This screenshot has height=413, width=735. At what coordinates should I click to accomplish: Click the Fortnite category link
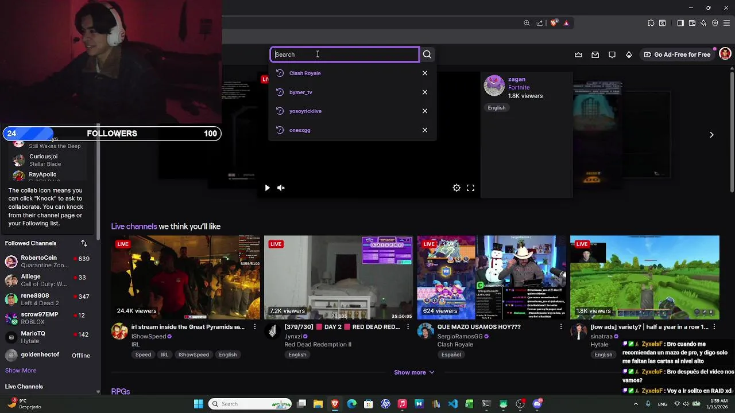[519, 88]
